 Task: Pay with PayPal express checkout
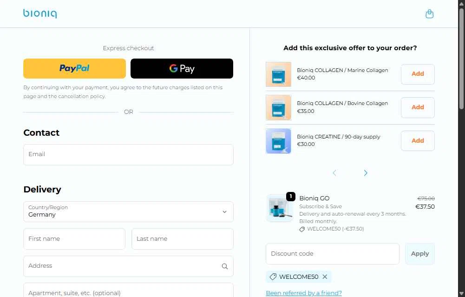(x=74, y=68)
